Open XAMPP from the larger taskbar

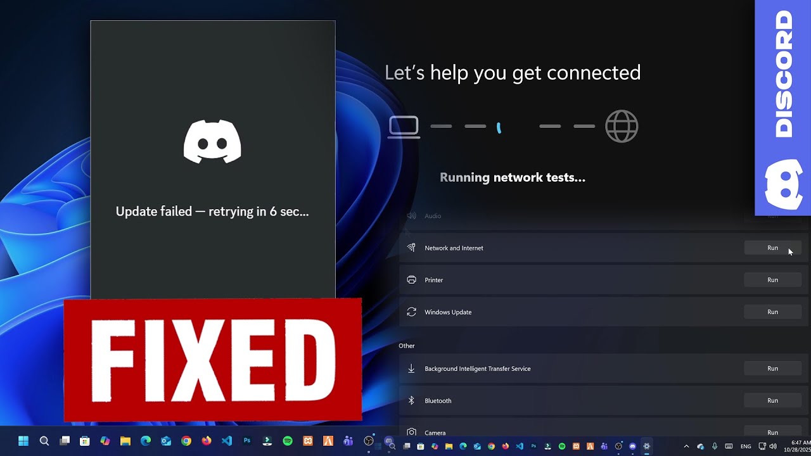308,441
